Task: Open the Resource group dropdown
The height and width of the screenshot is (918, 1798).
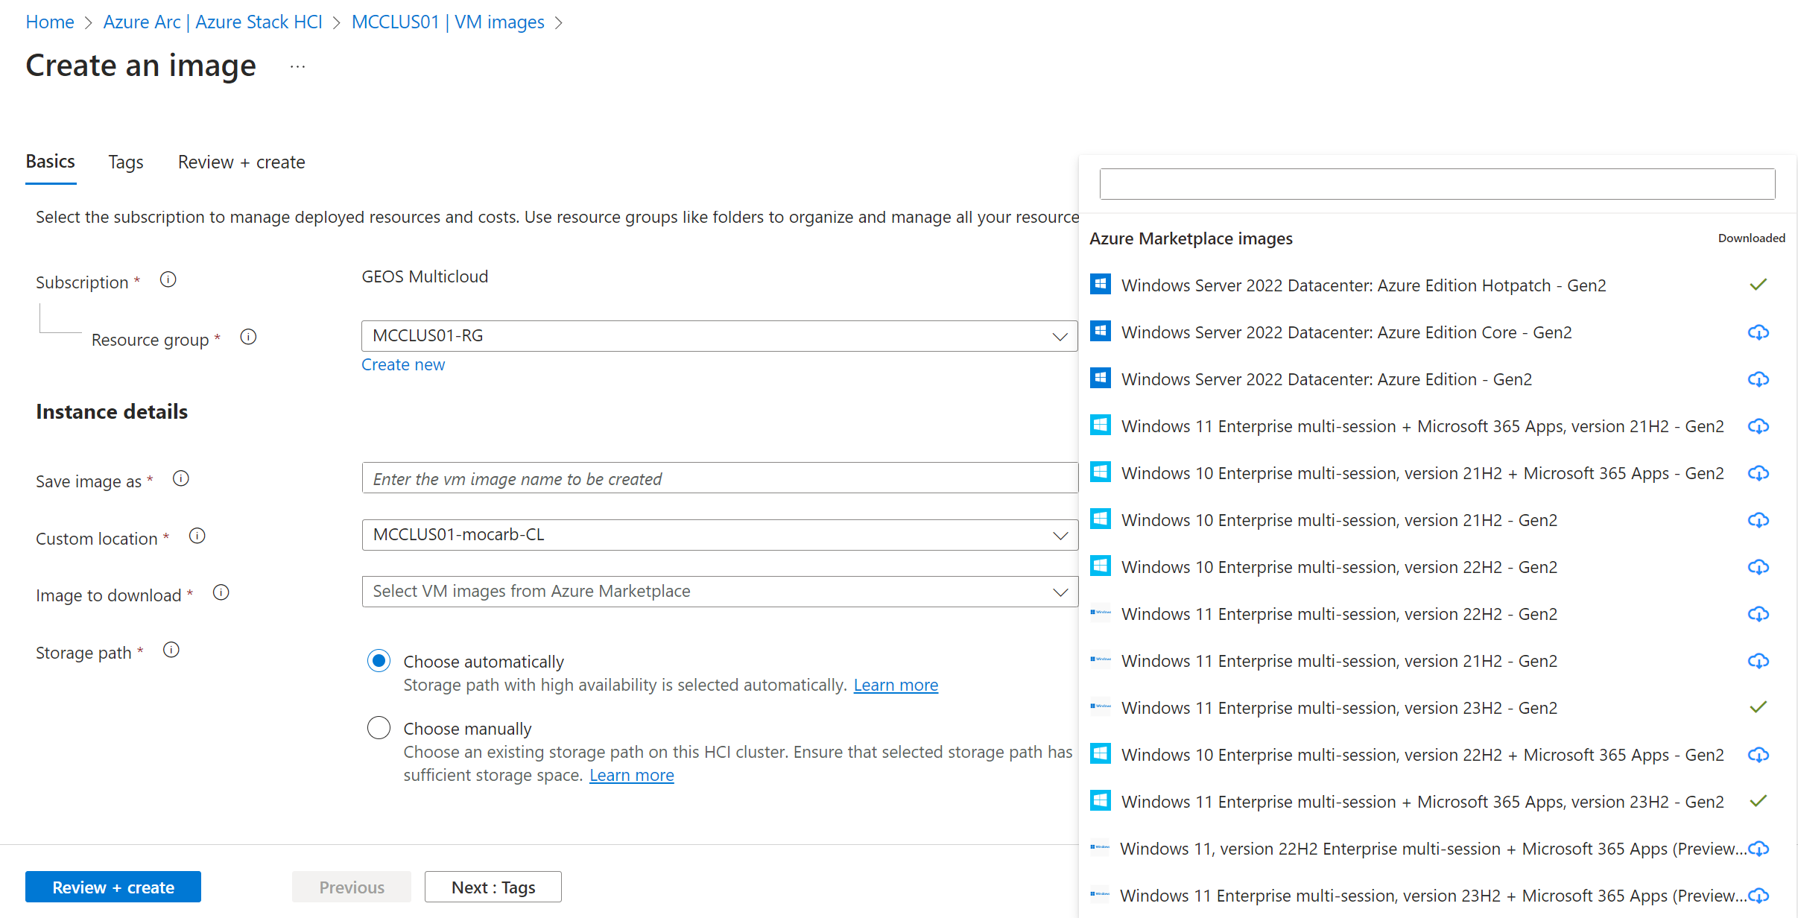Action: click(x=1059, y=336)
